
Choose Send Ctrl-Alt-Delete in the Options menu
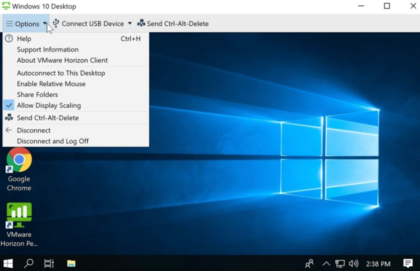point(76,118)
